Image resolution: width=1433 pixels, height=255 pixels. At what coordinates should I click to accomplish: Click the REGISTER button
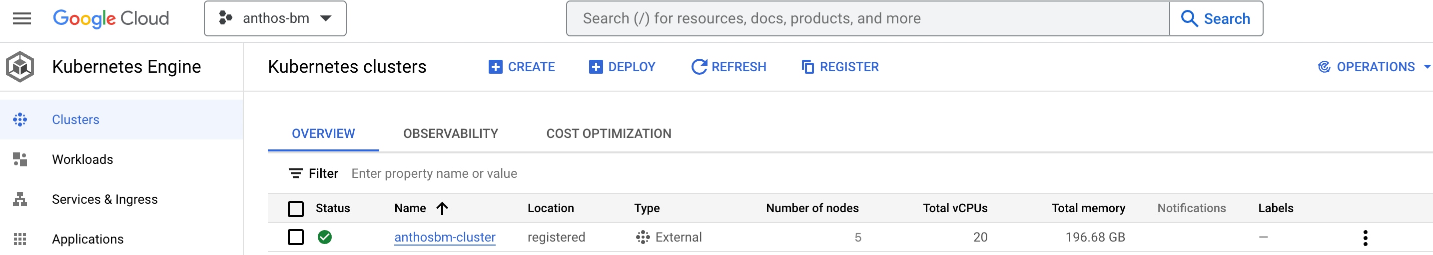click(840, 67)
